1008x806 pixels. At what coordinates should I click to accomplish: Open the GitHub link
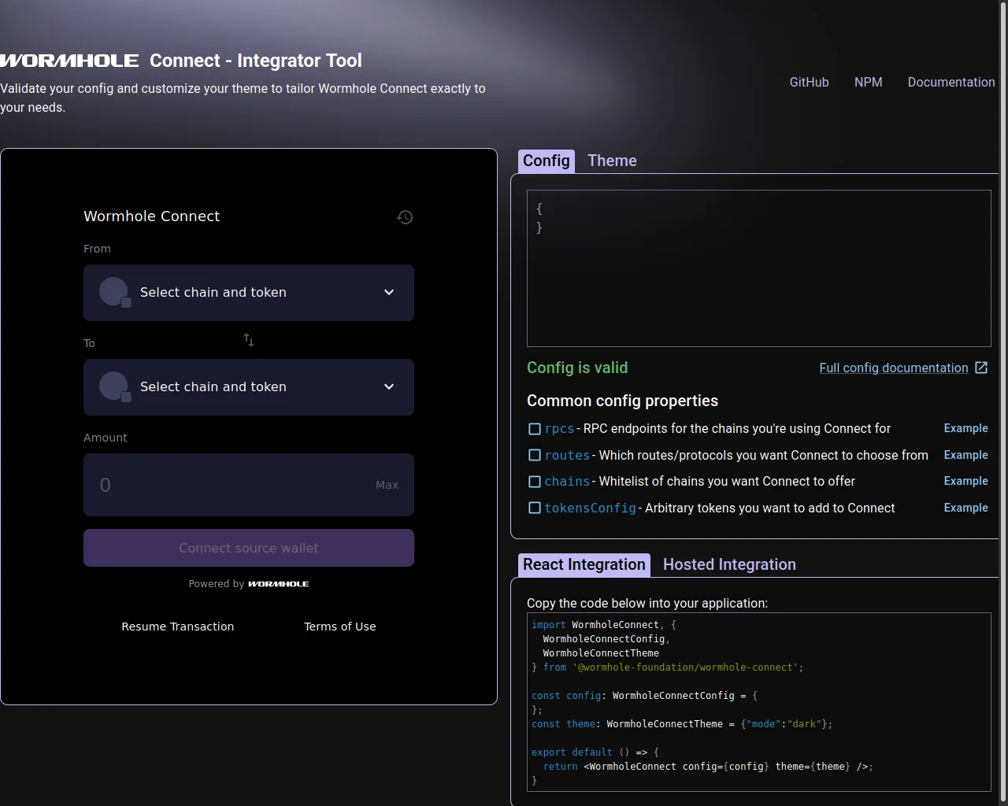[x=810, y=82]
